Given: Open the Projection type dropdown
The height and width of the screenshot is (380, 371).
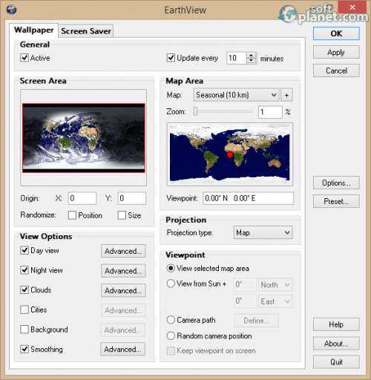Looking at the screenshot, I should click(263, 232).
